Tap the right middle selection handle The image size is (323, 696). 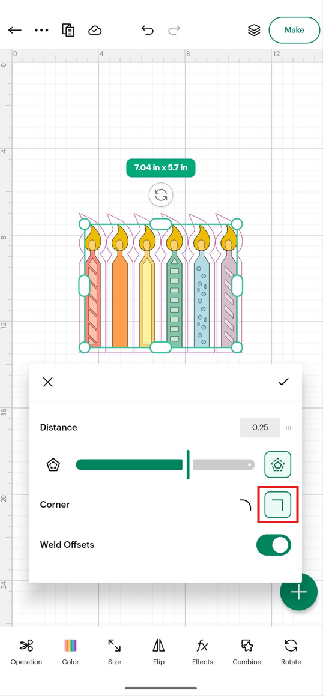tap(237, 286)
